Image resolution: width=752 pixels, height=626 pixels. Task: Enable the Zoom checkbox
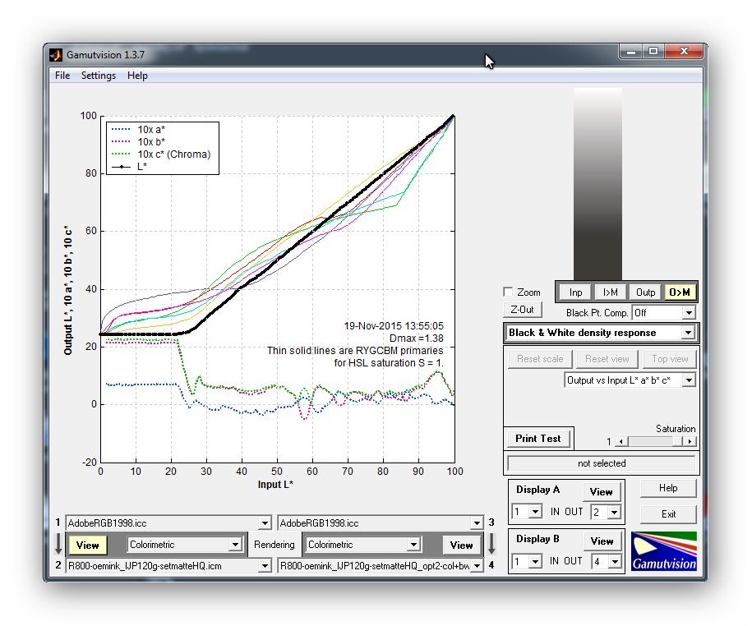508,292
